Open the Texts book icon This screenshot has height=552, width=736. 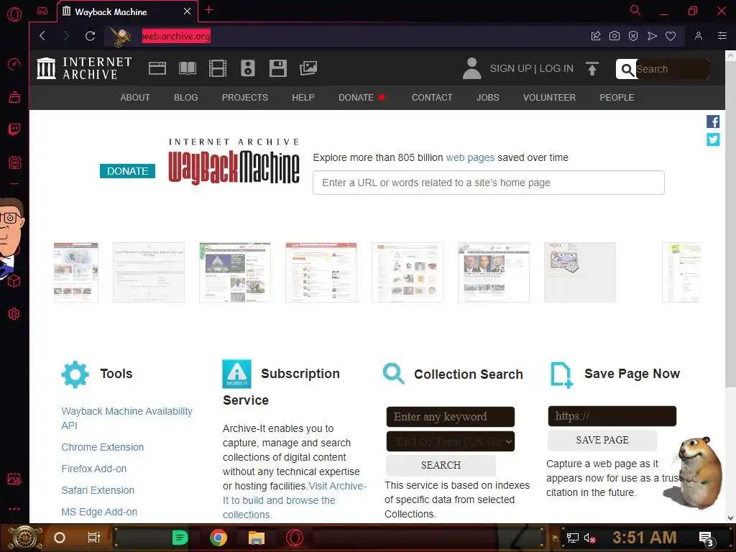pyautogui.click(x=188, y=68)
